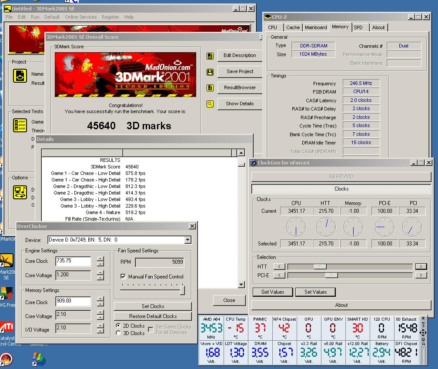Click Restore Default Clocks button
The image size is (438, 369).
coord(153,316)
